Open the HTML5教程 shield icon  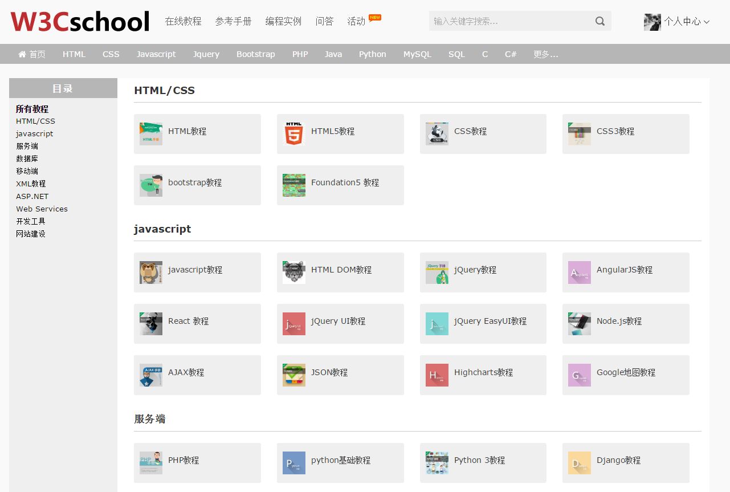coord(294,134)
